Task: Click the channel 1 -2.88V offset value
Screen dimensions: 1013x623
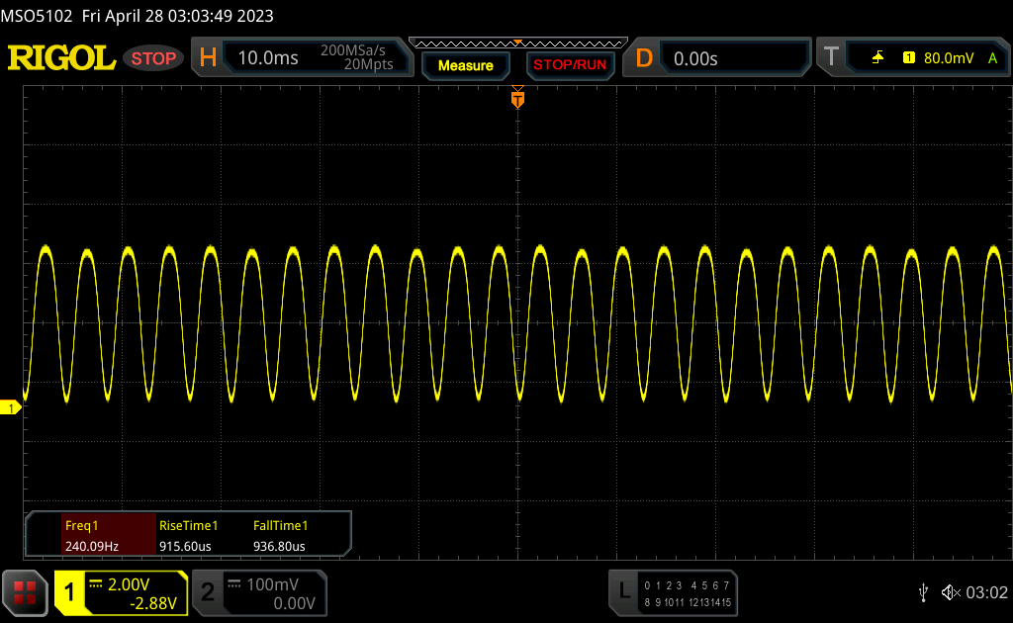Action: [153, 603]
